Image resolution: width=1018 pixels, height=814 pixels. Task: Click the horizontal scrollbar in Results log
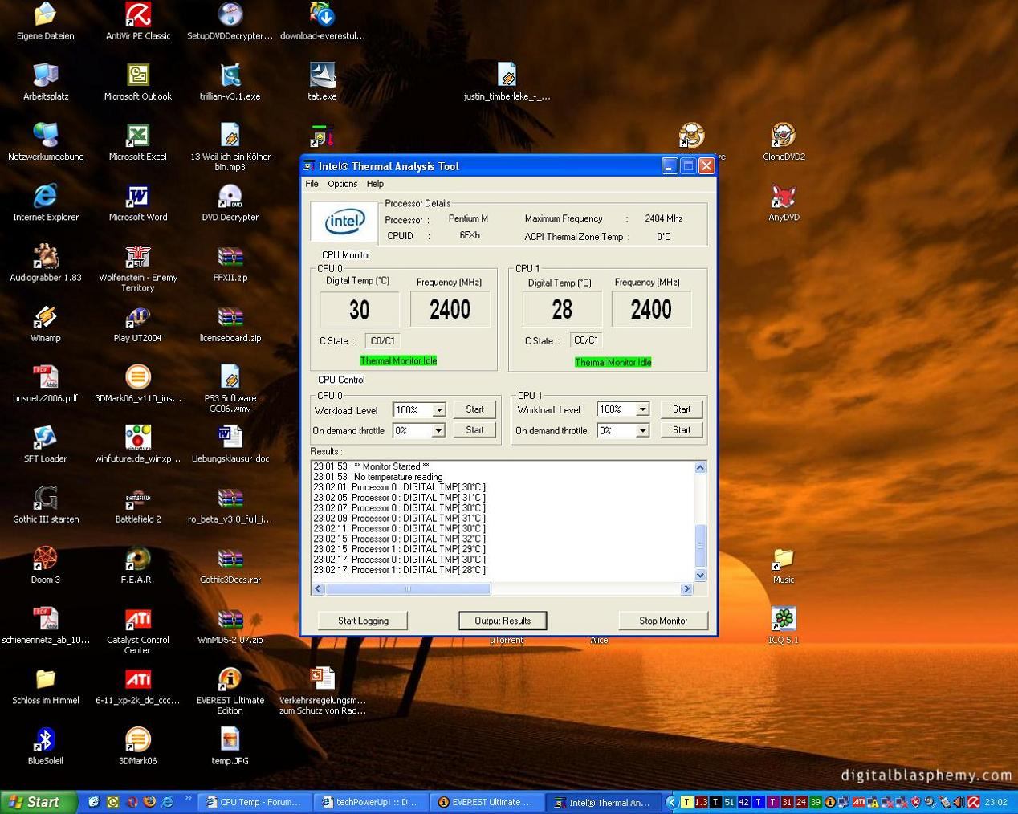click(408, 589)
